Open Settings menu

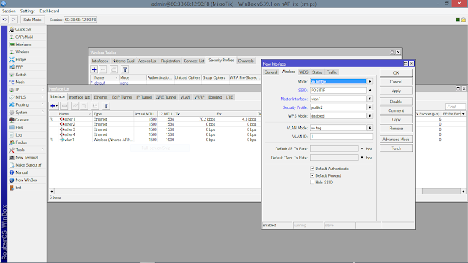pos(28,11)
